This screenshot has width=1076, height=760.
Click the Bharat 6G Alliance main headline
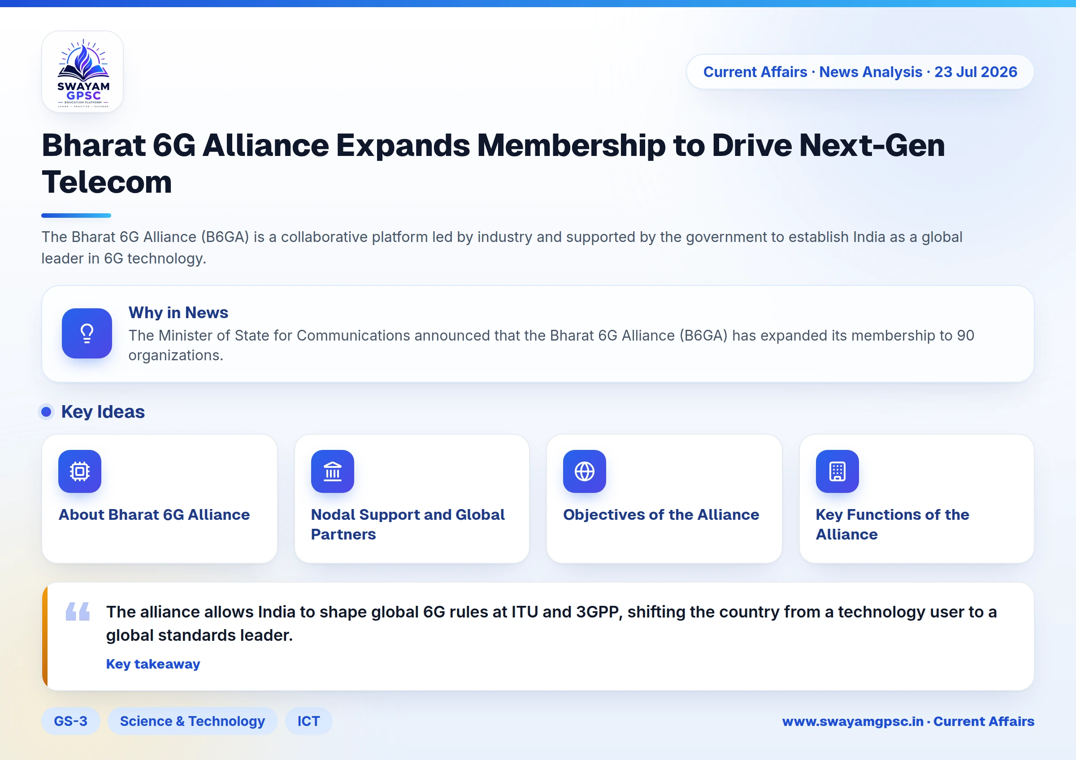click(x=493, y=163)
